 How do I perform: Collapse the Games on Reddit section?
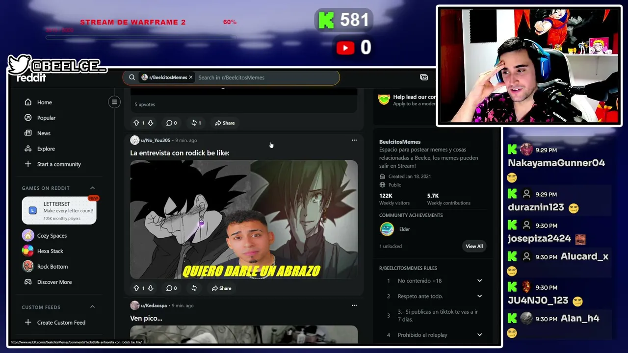[92, 188]
